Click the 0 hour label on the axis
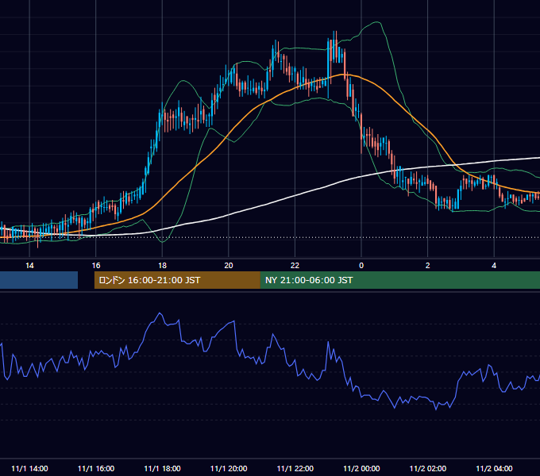The width and height of the screenshot is (540, 476). (361, 266)
